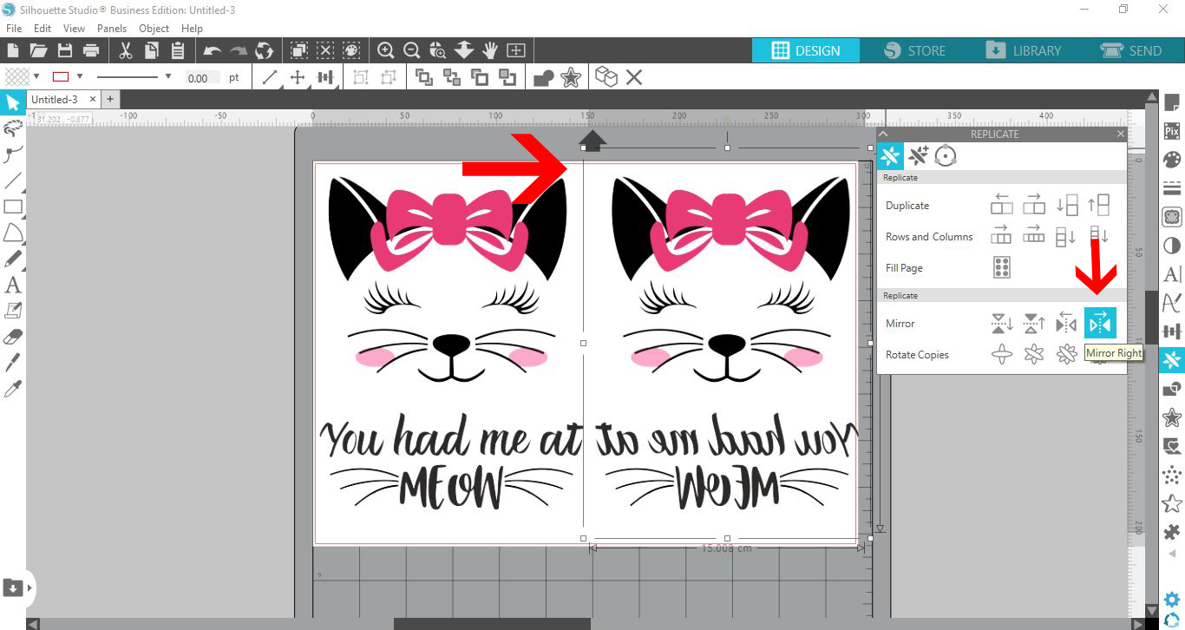Open the line color dropdown arrow
The image size is (1185, 630).
click(x=80, y=76)
